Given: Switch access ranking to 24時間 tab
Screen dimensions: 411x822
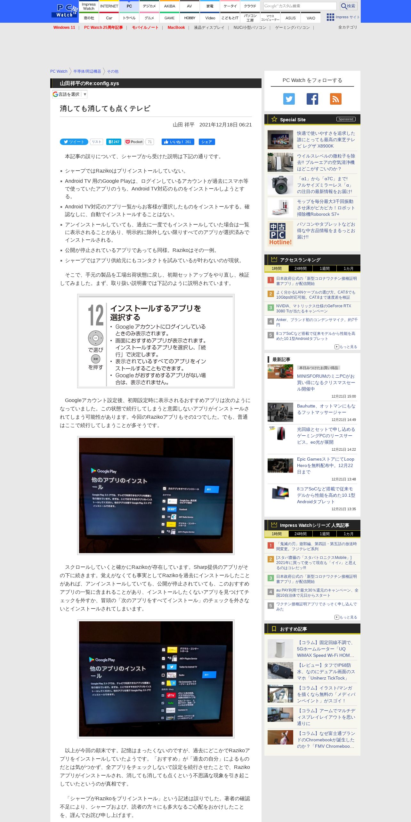Looking at the screenshot, I should pyautogui.click(x=300, y=269).
